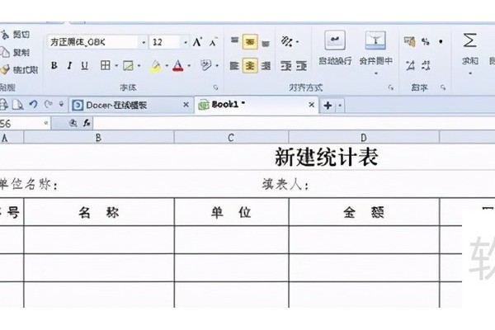The width and height of the screenshot is (495, 330).
Task: Toggle Italic formatting
Action: (x=69, y=65)
